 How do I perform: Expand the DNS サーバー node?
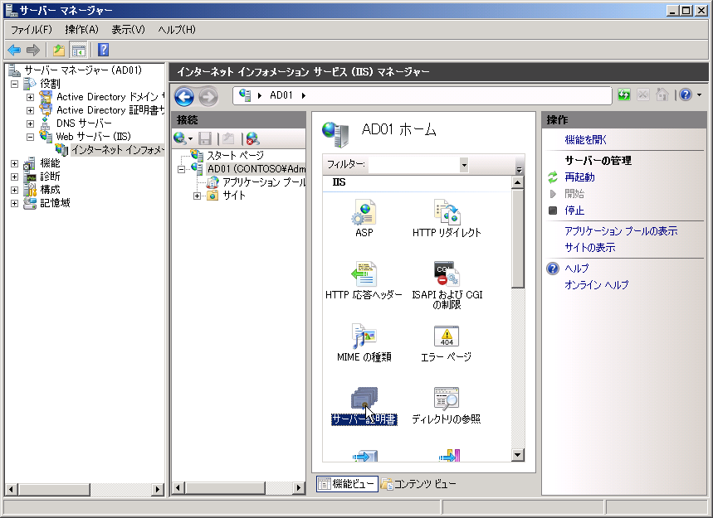[x=30, y=123]
